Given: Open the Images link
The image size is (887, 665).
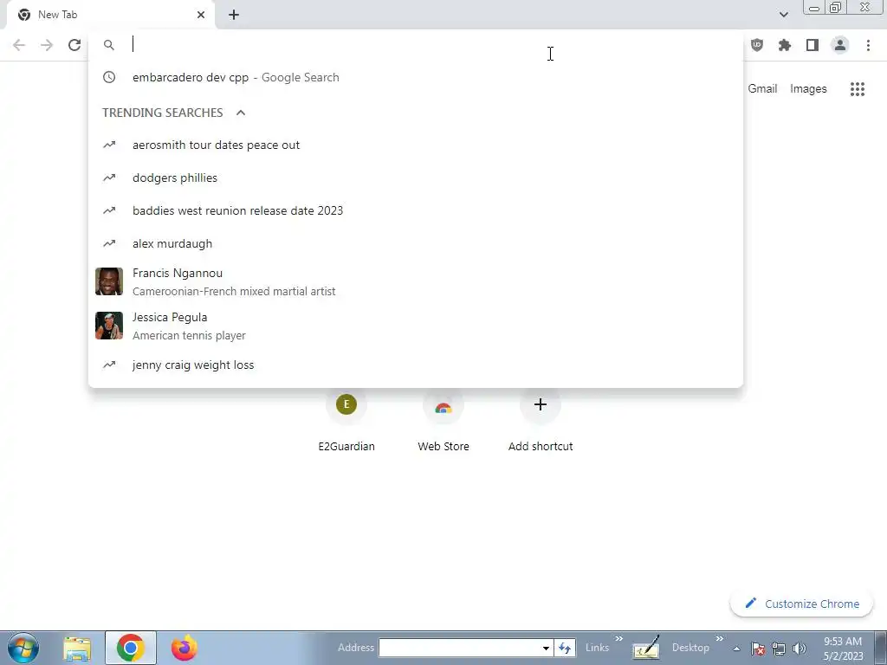Looking at the screenshot, I should [x=808, y=89].
